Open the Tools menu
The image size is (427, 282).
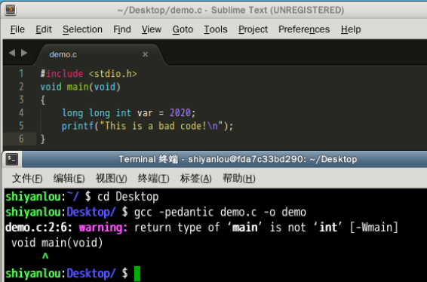tap(216, 29)
